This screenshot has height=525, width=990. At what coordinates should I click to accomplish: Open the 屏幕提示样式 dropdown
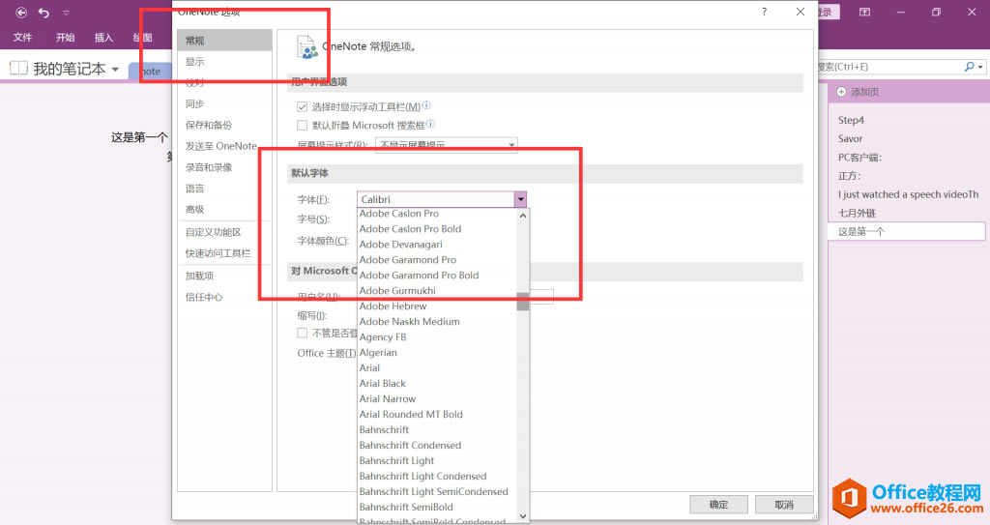point(447,145)
